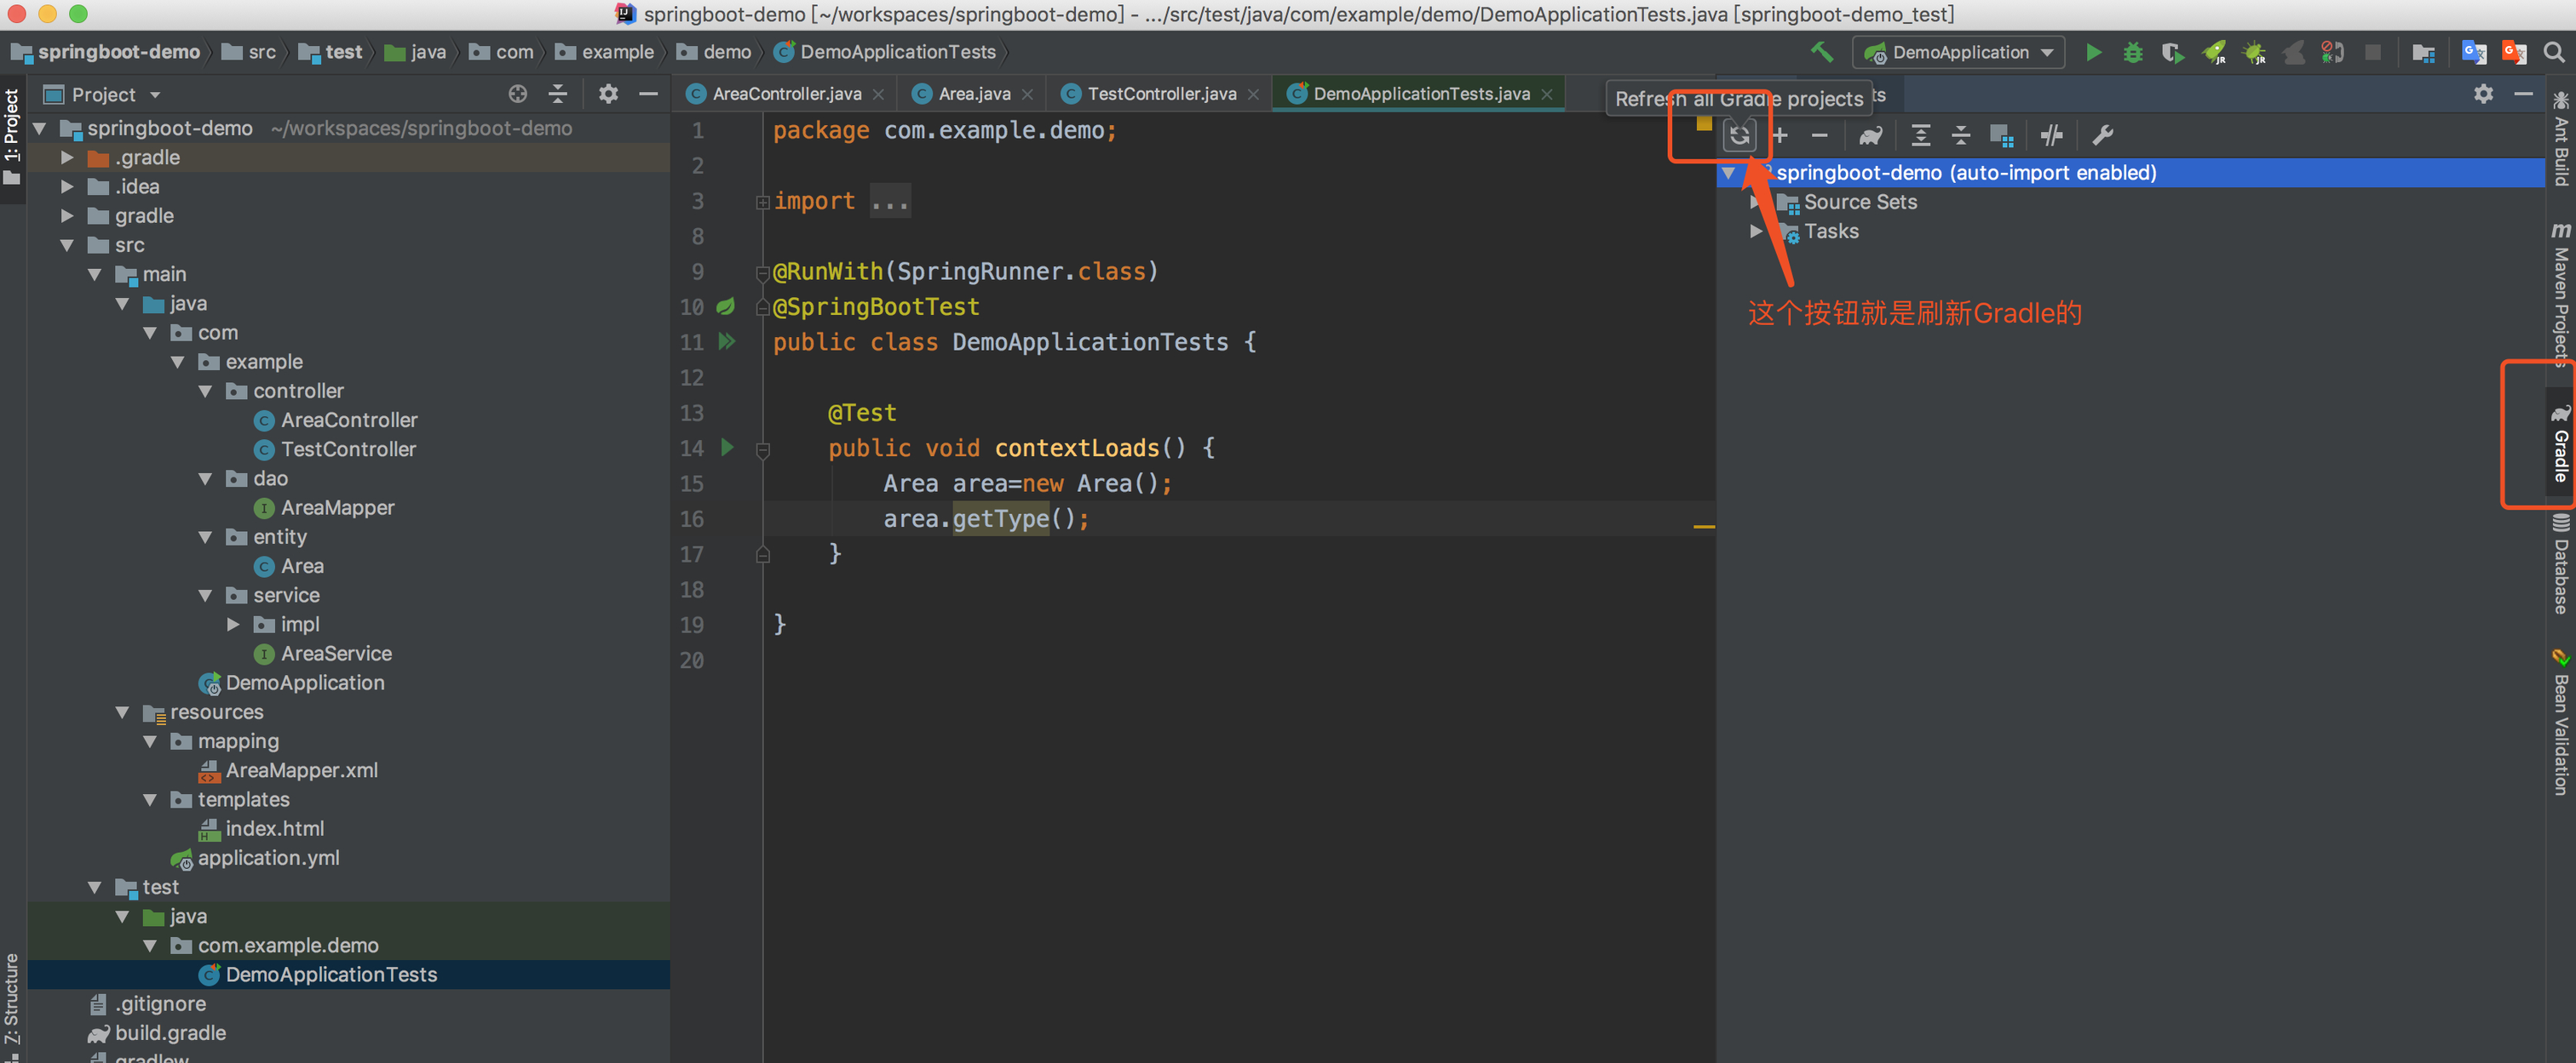The width and height of the screenshot is (2576, 1063).
Task: Run DemoApplication with the green play button
Action: pyautogui.click(x=2093, y=52)
